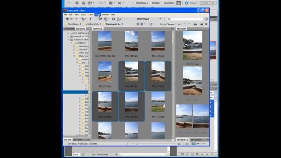Expand the DVD-RAM Drive tree node
This screenshot has height=158, width=281.
point(68,33)
